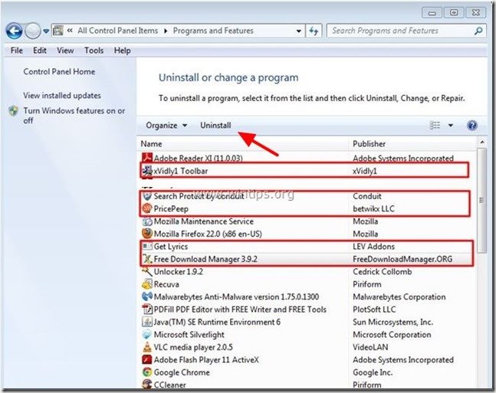
Task: Select the Get Lyrics icon
Action: coord(147,247)
